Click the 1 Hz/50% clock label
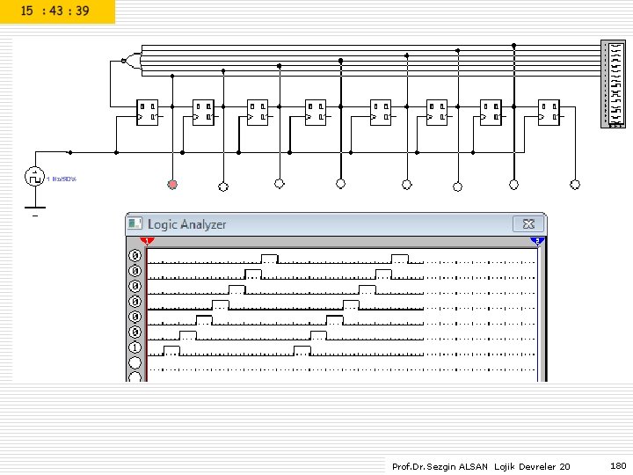This screenshot has width=633, height=475. 62,179
